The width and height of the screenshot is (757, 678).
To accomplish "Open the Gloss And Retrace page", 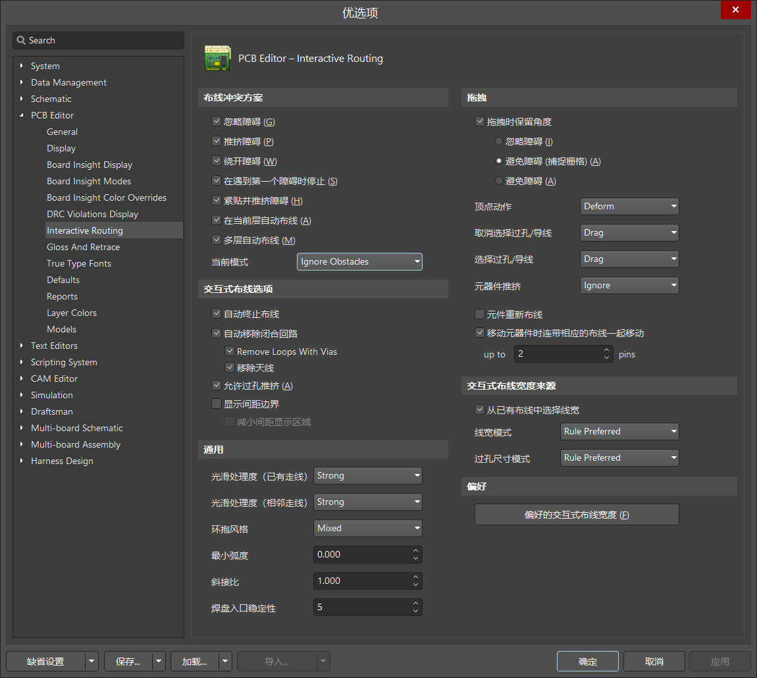I will [x=83, y=247].
